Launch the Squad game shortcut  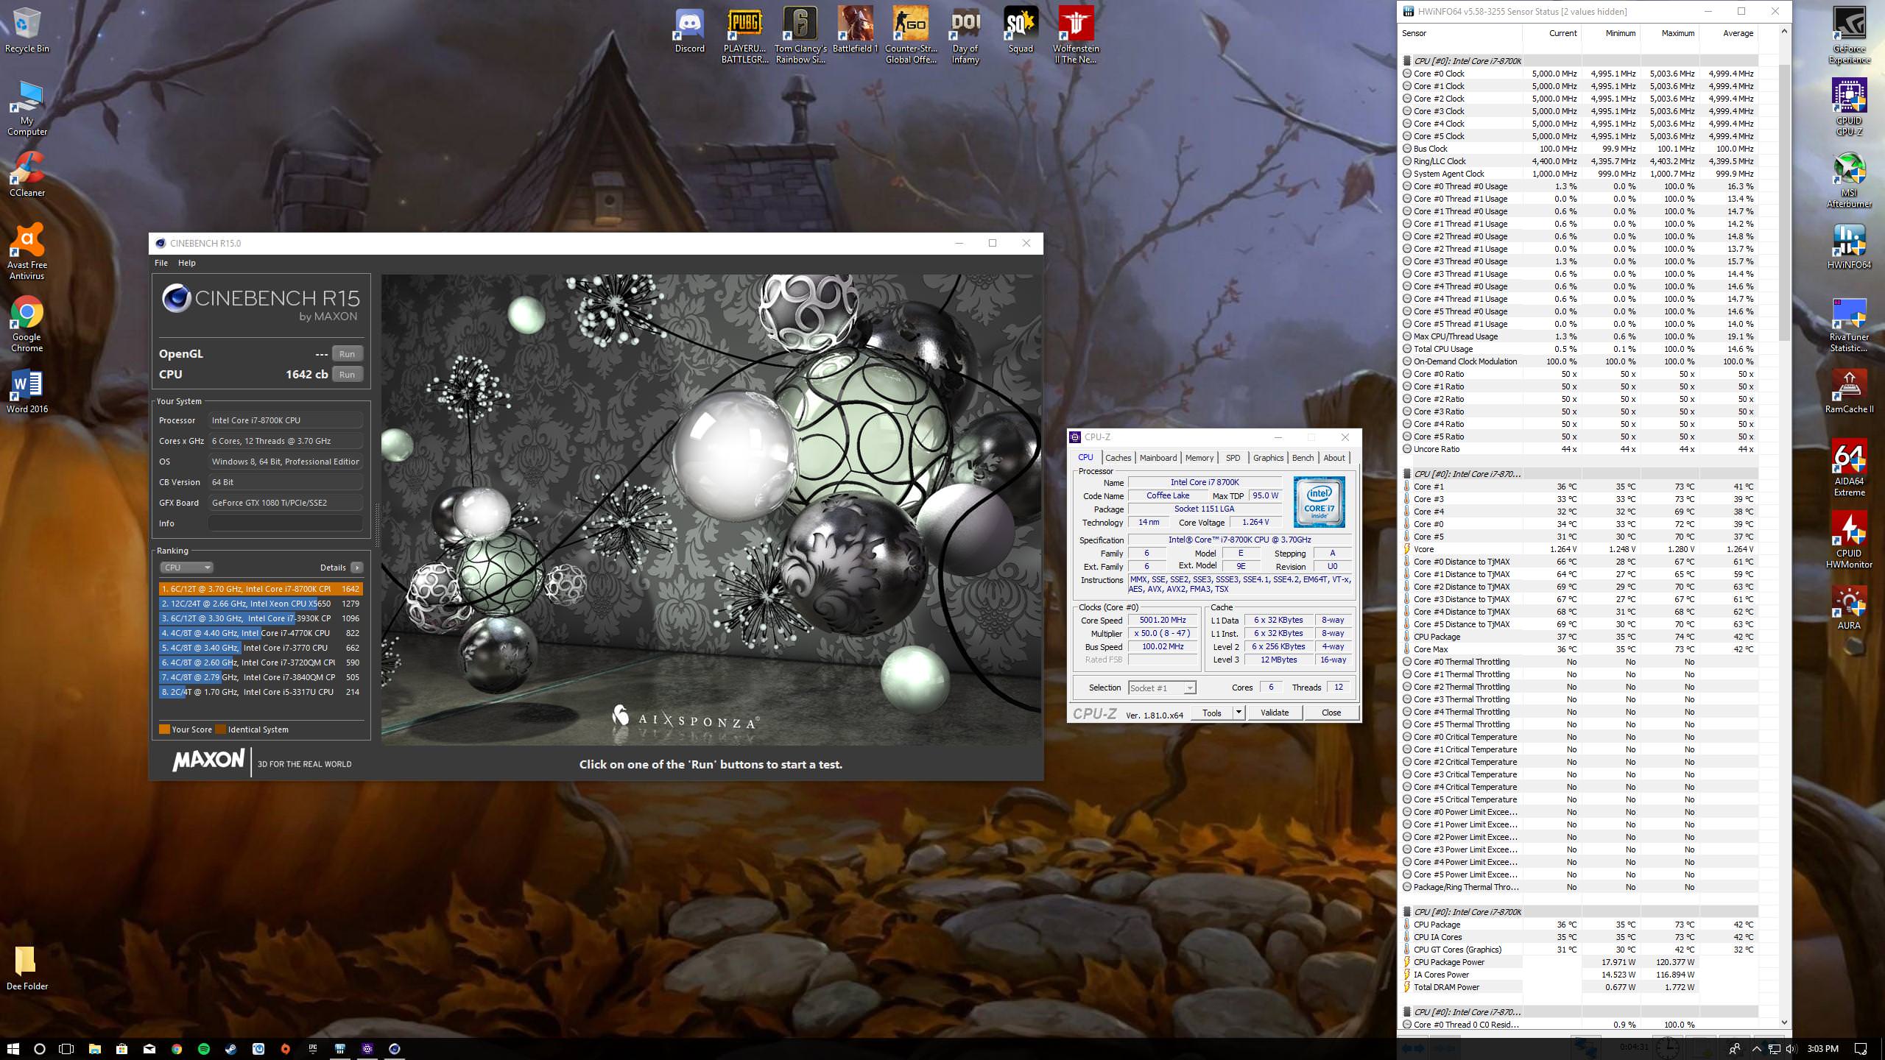[x=1021, y=31]
